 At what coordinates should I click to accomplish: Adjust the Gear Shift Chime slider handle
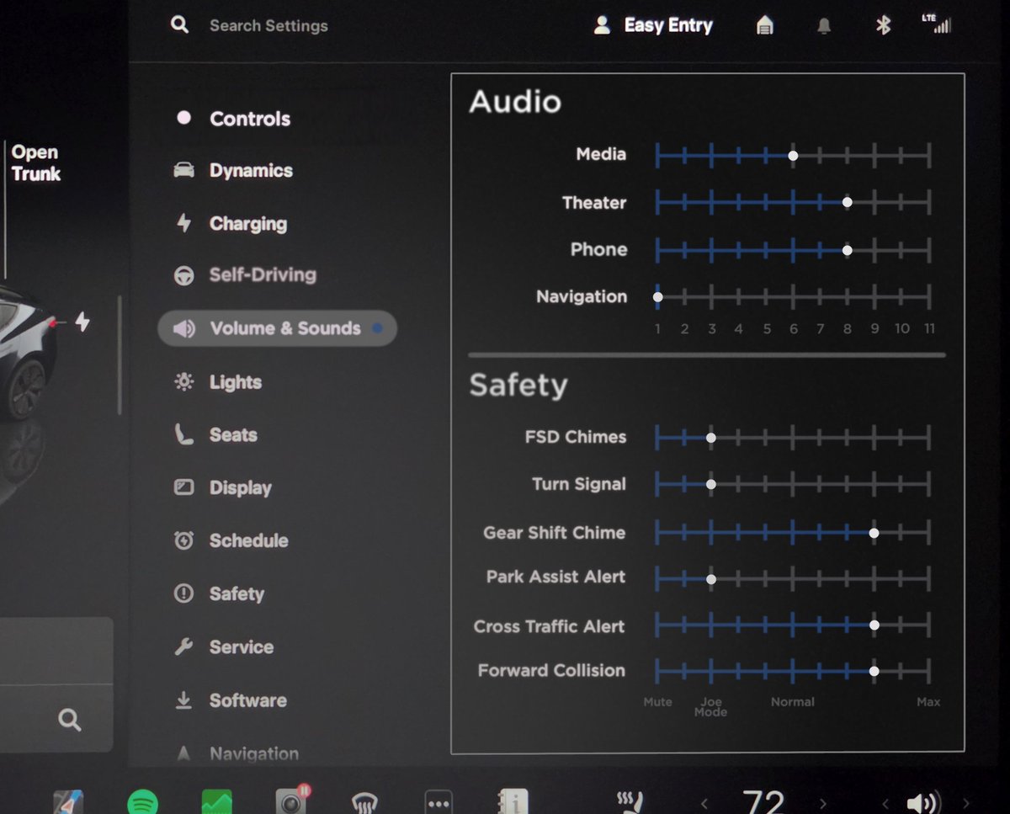874,533
